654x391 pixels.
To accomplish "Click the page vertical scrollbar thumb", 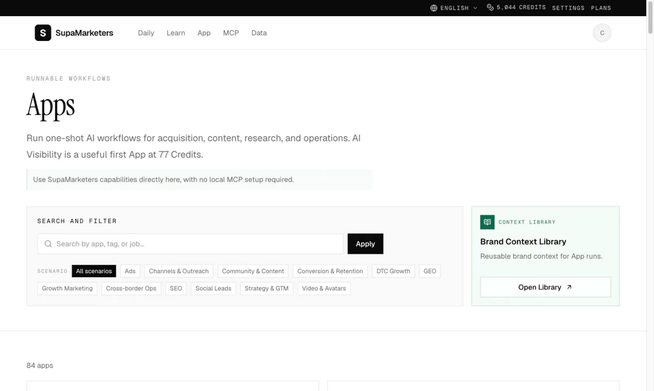I will (x=650, y=17).
